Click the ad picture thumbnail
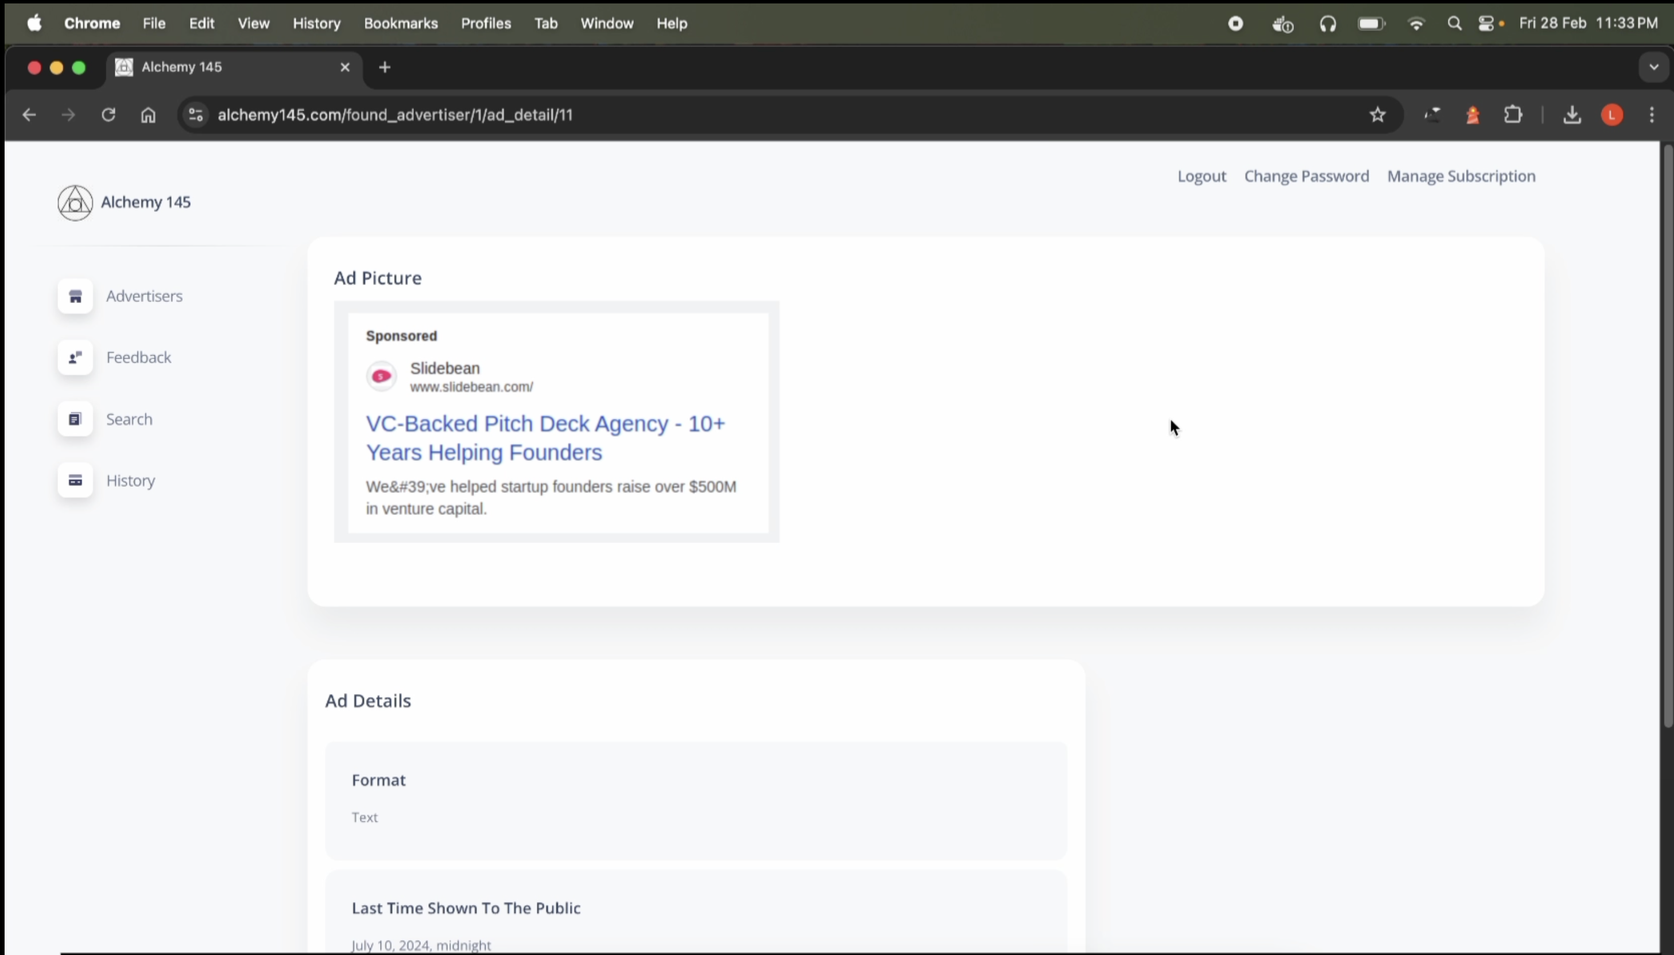Screen dimensions: 1674x955 click(556, 422)
